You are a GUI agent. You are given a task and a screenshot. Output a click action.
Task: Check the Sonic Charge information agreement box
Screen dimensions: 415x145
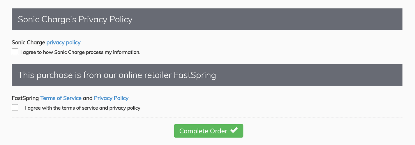15,52
